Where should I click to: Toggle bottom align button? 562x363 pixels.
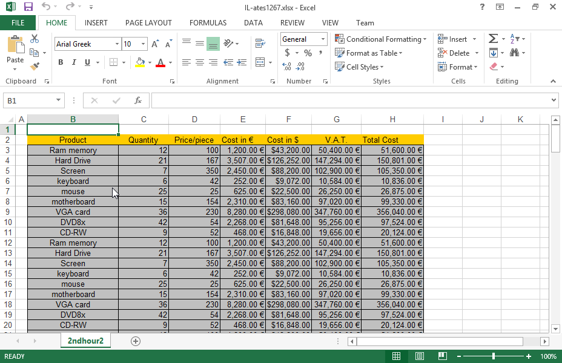[213, 44]
